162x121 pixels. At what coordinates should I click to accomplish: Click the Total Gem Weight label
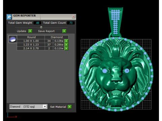20,23
